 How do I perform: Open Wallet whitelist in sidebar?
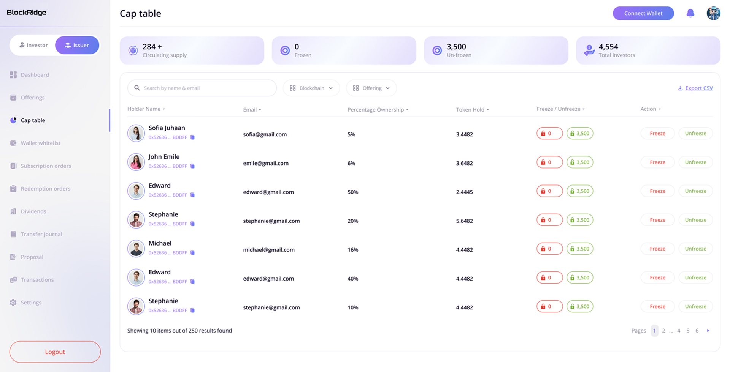point(40,143)
